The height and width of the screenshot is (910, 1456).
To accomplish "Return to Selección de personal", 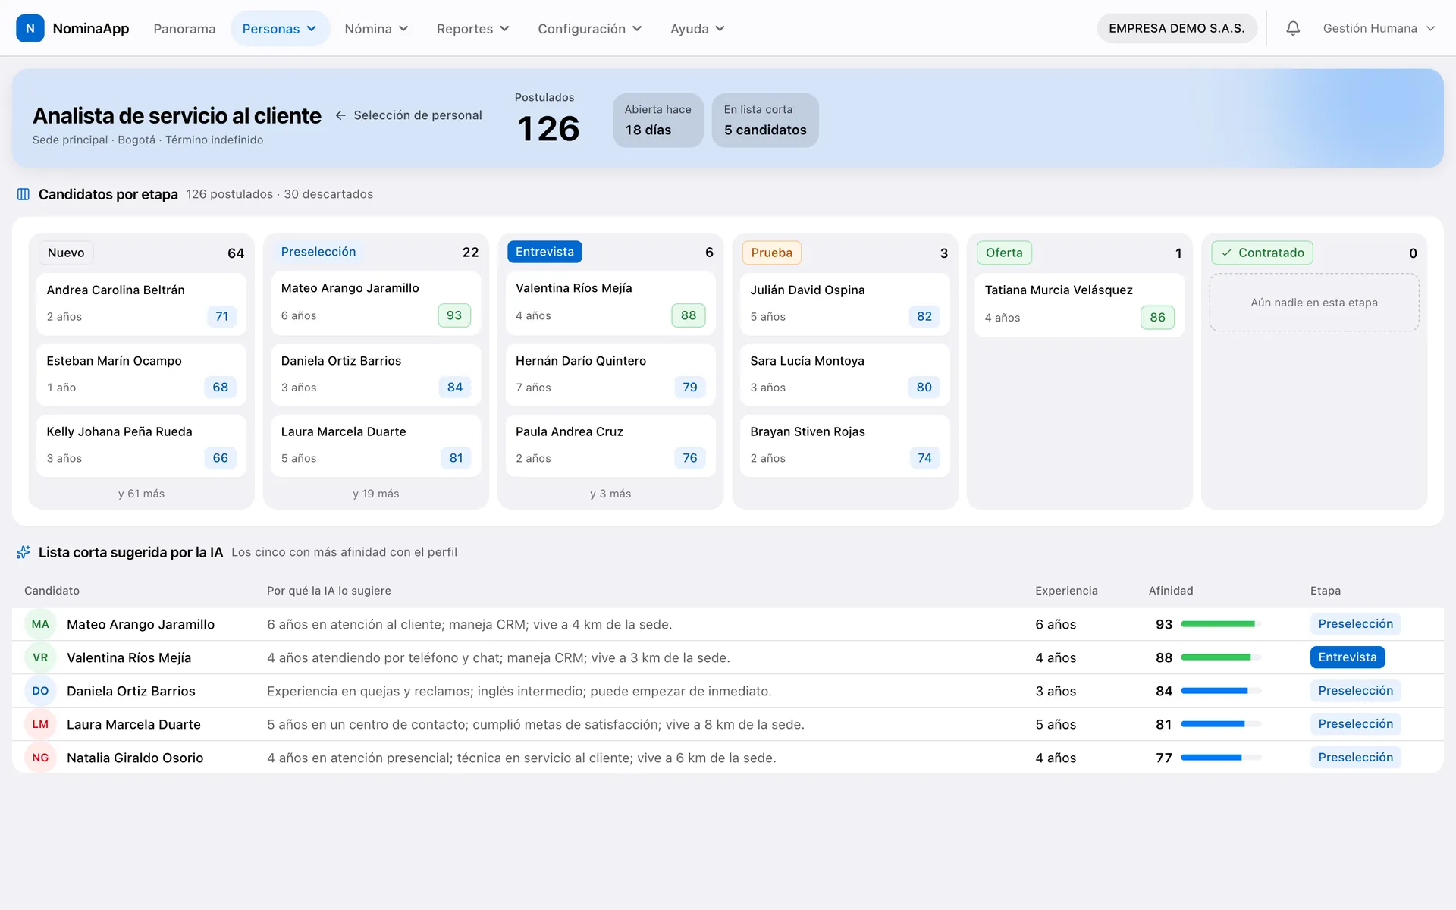I will 409,115.
